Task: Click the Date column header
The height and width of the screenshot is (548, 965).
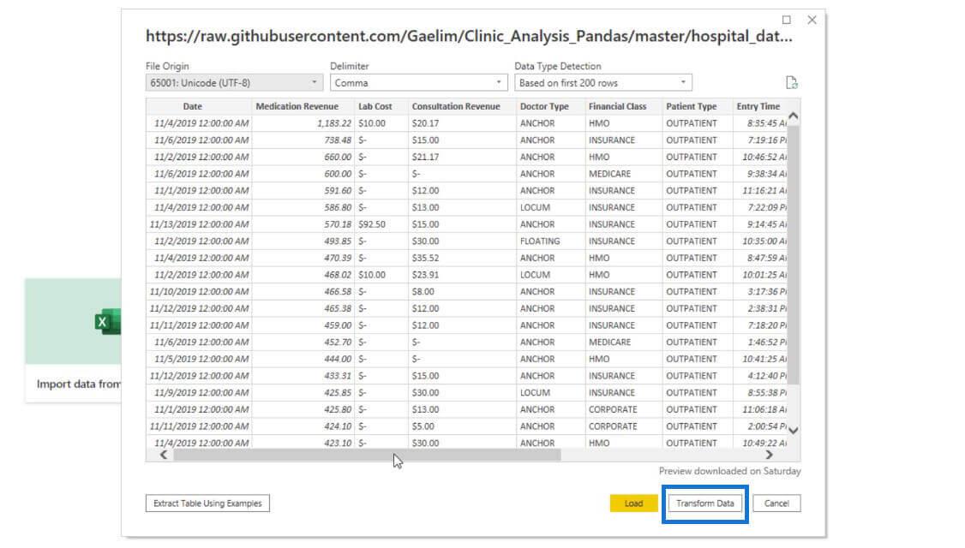Action: (192, 106)
